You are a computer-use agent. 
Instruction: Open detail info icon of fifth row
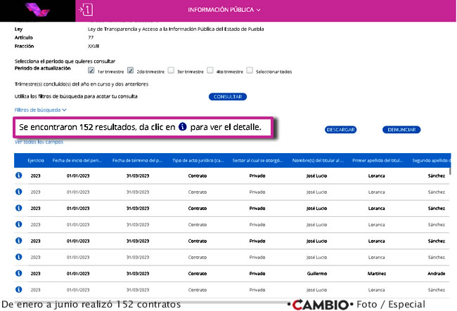click(x=19, y=241)
